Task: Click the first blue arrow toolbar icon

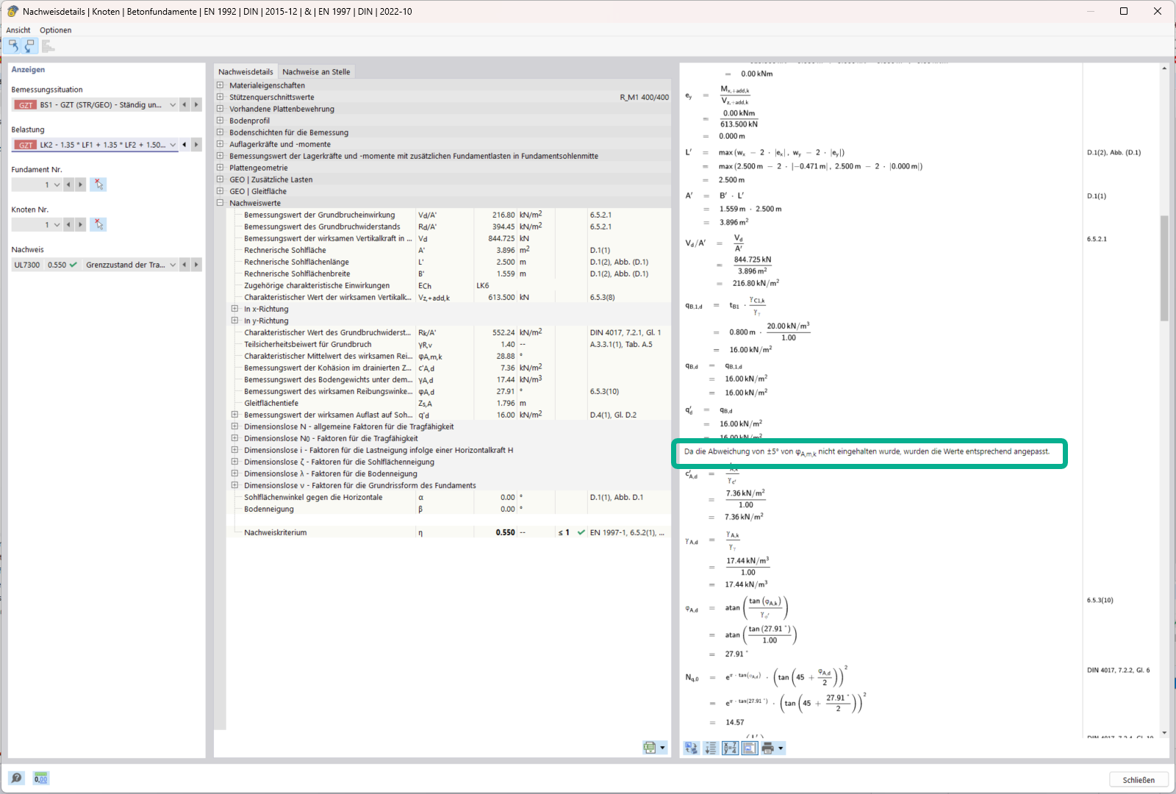Action: tap(12, 46)
